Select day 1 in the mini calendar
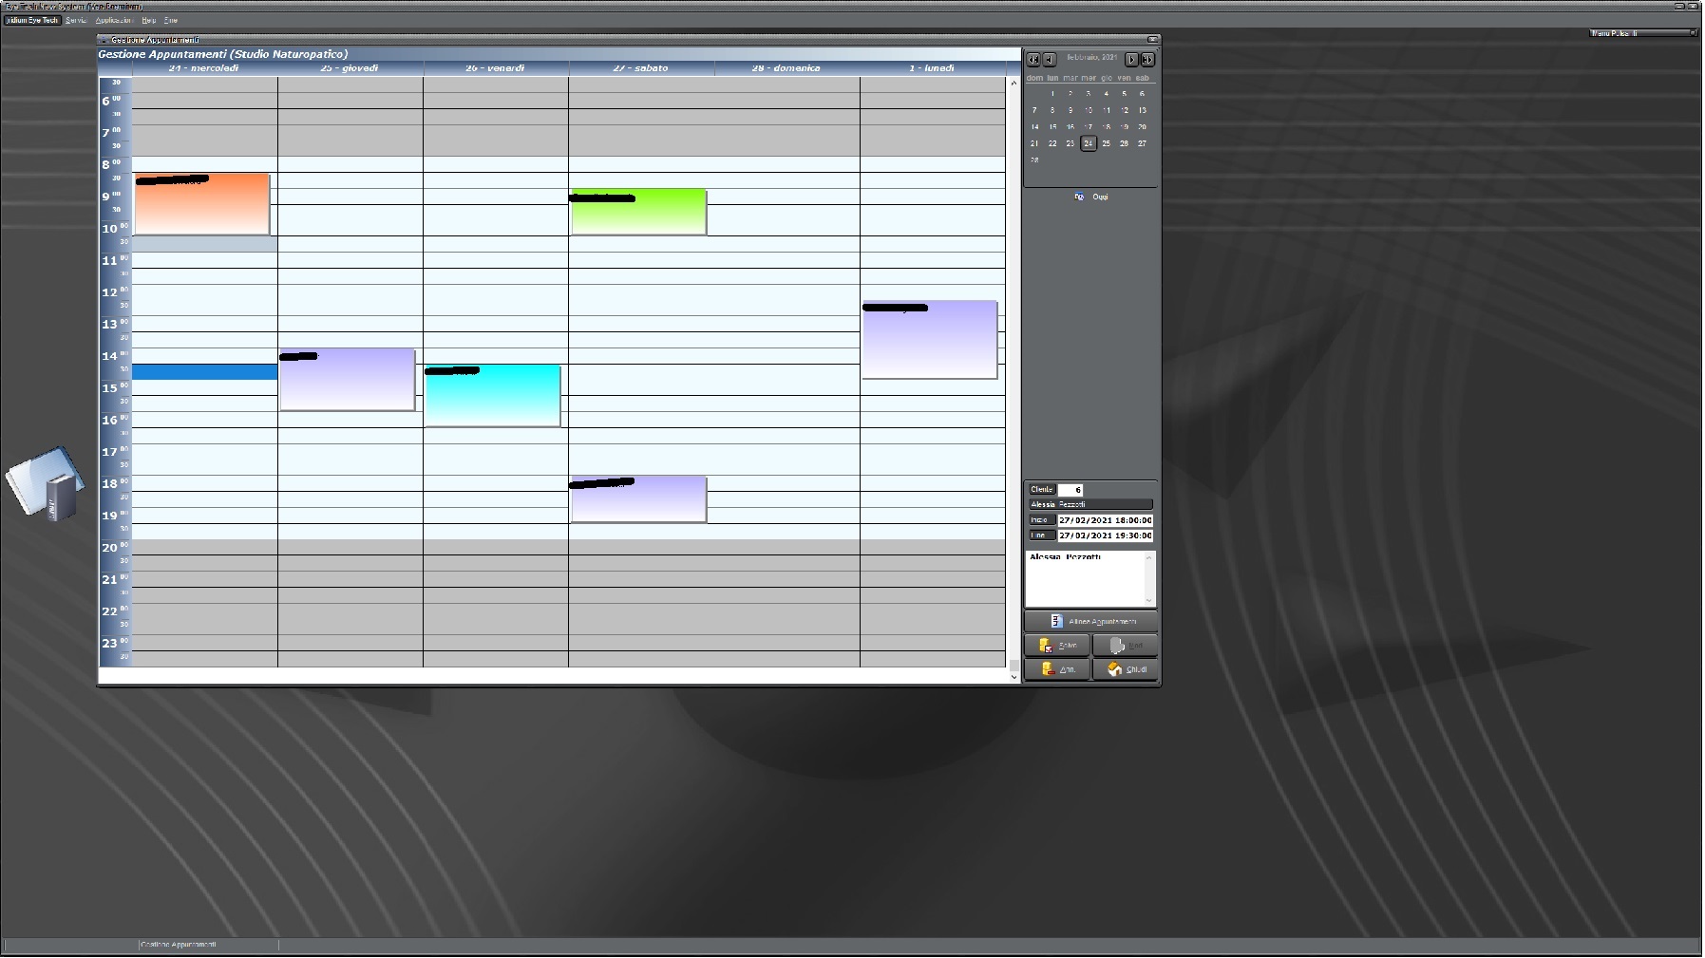Image resolution: width=1705 pixels, height=958 pixels. pos(1052,94)
